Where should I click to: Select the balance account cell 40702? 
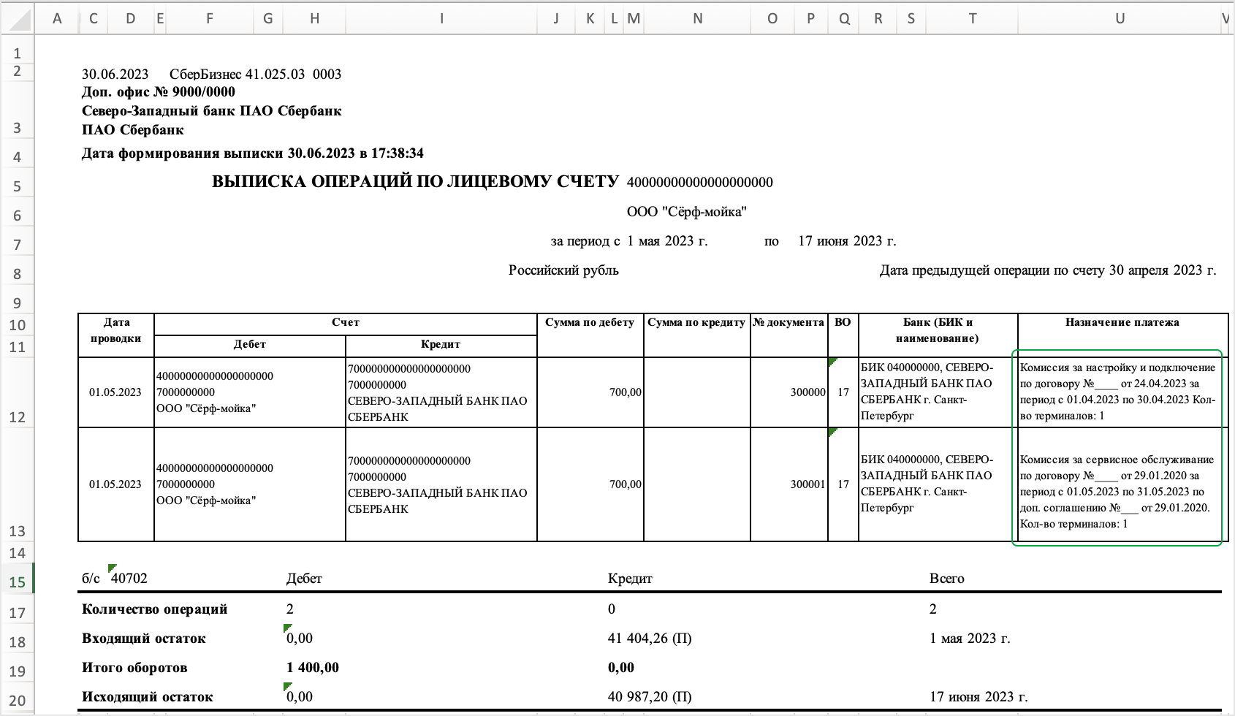pyautogui.click(x=129, y=578)
